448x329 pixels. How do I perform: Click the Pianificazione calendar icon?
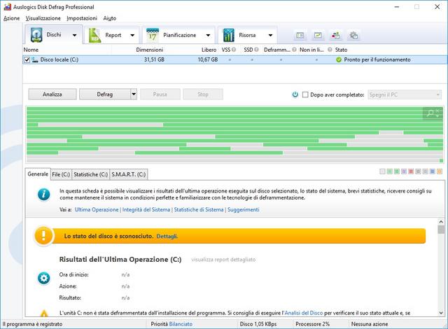tap(153, 35)
